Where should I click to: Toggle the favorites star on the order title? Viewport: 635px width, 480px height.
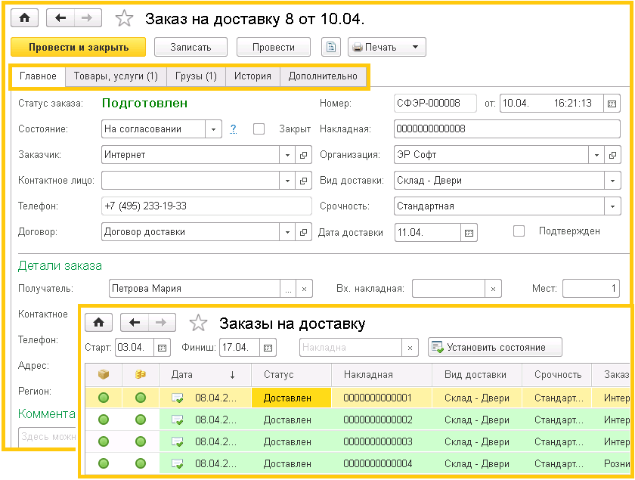124,17
